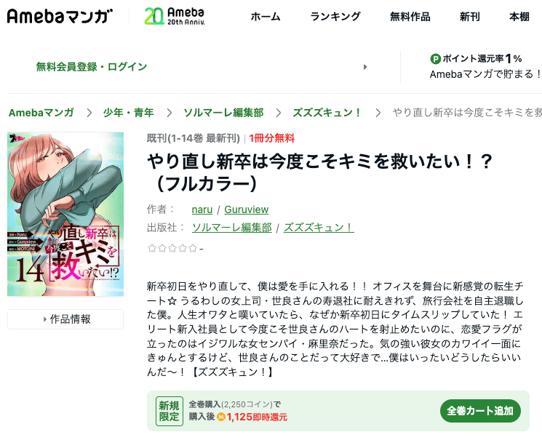Click chevron after ソルマーレ編集部 breadcrumb
Viewport: 542px width, 440px height.
278,113
